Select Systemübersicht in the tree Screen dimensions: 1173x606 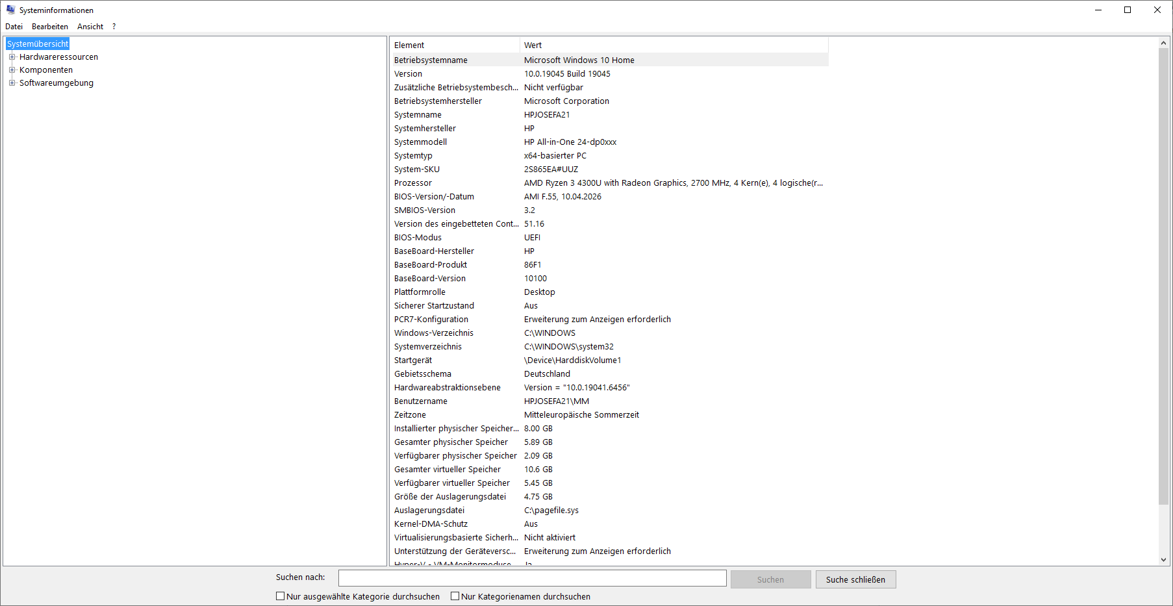pyautogui.click(x=38, y=44)
